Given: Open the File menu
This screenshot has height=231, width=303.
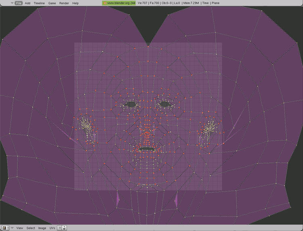Looking at the screenshot, I should coord(19,3).
